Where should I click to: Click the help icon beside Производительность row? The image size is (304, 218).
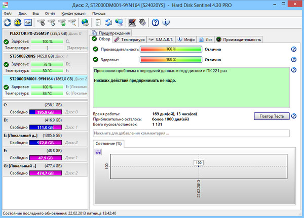click(x=293, y=49)
